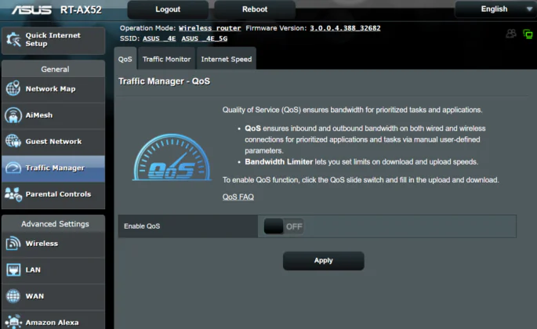
Task: Click the QoS speedometer graphic
Action: [x=172, y=157]
